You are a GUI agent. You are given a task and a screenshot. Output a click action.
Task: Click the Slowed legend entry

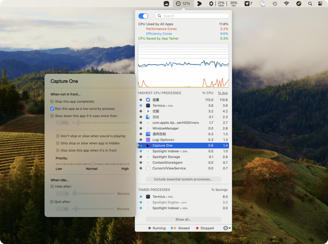tap(180, 228)
